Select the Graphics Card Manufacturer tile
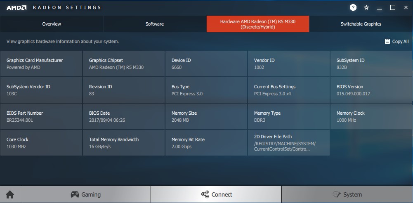 (41, 64)
